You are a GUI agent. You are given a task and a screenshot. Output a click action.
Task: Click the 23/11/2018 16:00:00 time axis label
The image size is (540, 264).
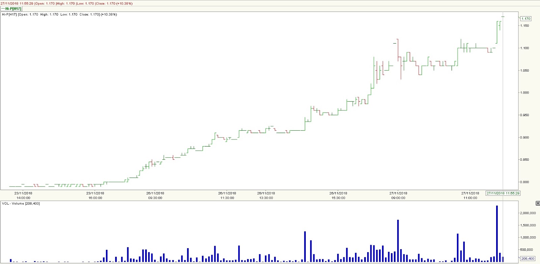coord(95,196)
